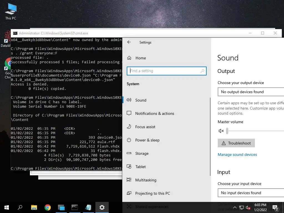The width and height of the screenshot is (284, 213).
Task: Select the Storage drive icon
Action: (x=129, y=153)
